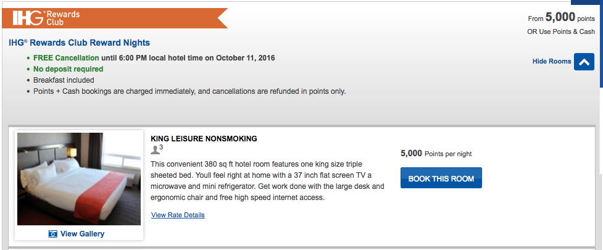
Task: Click the guest occupancy person icon
Action: coord(156,149)
